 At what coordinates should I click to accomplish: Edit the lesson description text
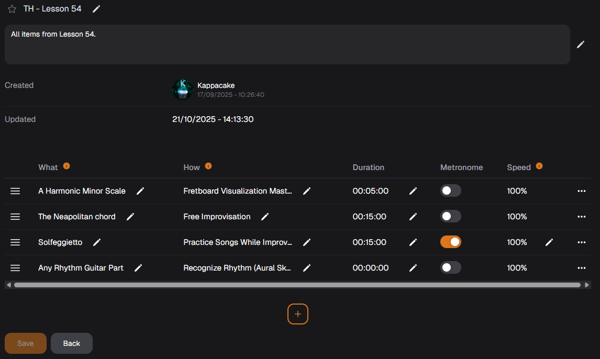point(581,44)
